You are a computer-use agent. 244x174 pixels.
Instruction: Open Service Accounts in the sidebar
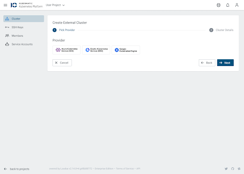[24, 44]
